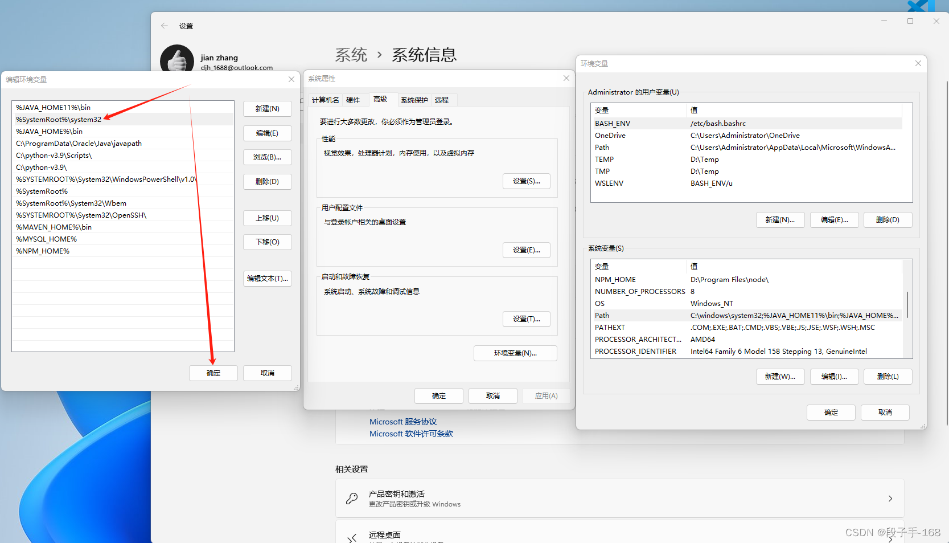Screen dimensions: 949x543
Task: Click the key icon beside 产品密钥和激活
Action: (x=352, y=499)
